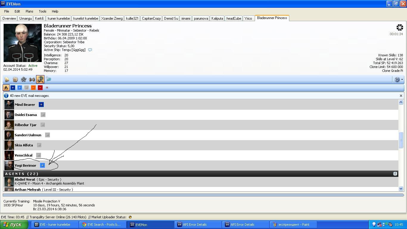Viewport: 407px width, 229px height.
Task: Switch to the Xzander Zeerg tab
Action: pyautogui.click(x=112, y=18)
